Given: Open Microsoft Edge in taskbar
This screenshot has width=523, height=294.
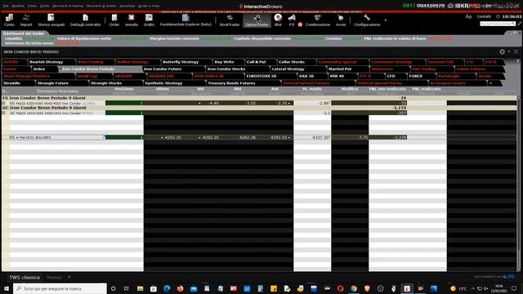Looking at the screenshot, I should click(x=167, y=288).
